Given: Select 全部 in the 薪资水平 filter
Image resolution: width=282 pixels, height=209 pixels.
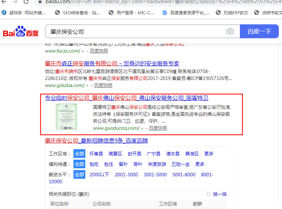Looking at the screenshot, I should click(79, 175).
